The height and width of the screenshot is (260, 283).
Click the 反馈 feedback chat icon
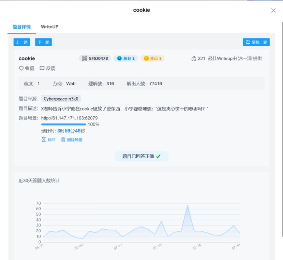[x=42, y=69]
